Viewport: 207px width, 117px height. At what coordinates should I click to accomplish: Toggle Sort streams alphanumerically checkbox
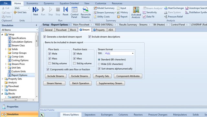click(99, 69)
